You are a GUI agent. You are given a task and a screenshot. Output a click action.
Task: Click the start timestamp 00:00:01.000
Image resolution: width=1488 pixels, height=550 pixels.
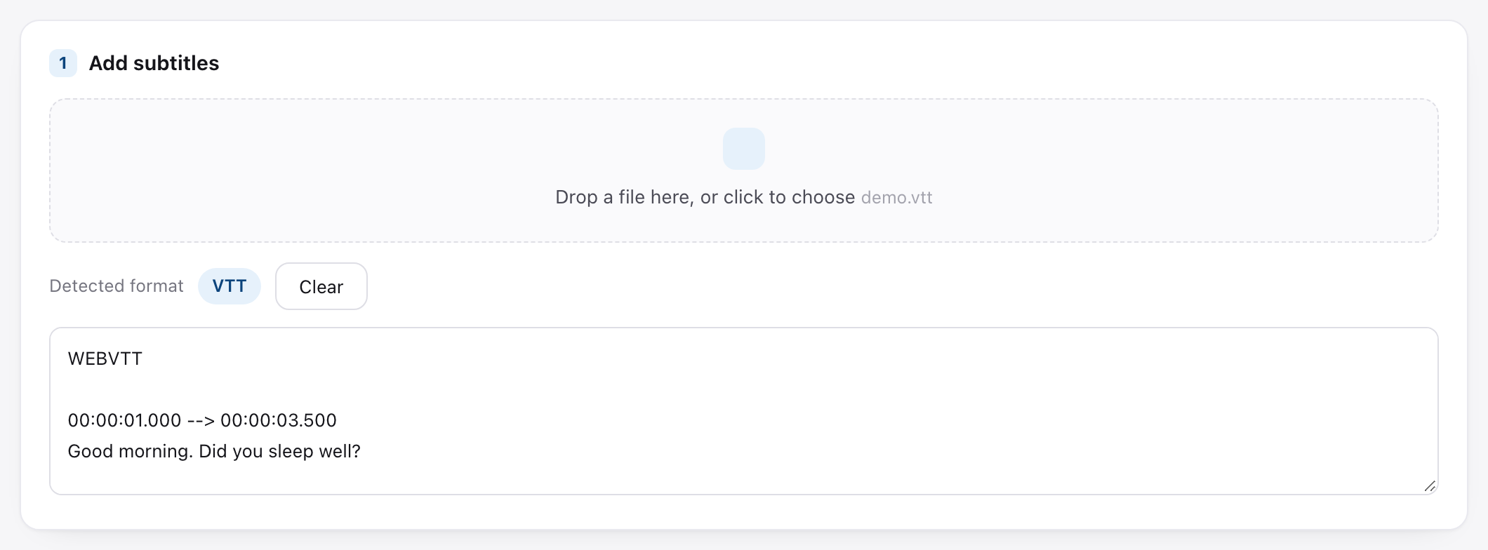pos(124,420)
